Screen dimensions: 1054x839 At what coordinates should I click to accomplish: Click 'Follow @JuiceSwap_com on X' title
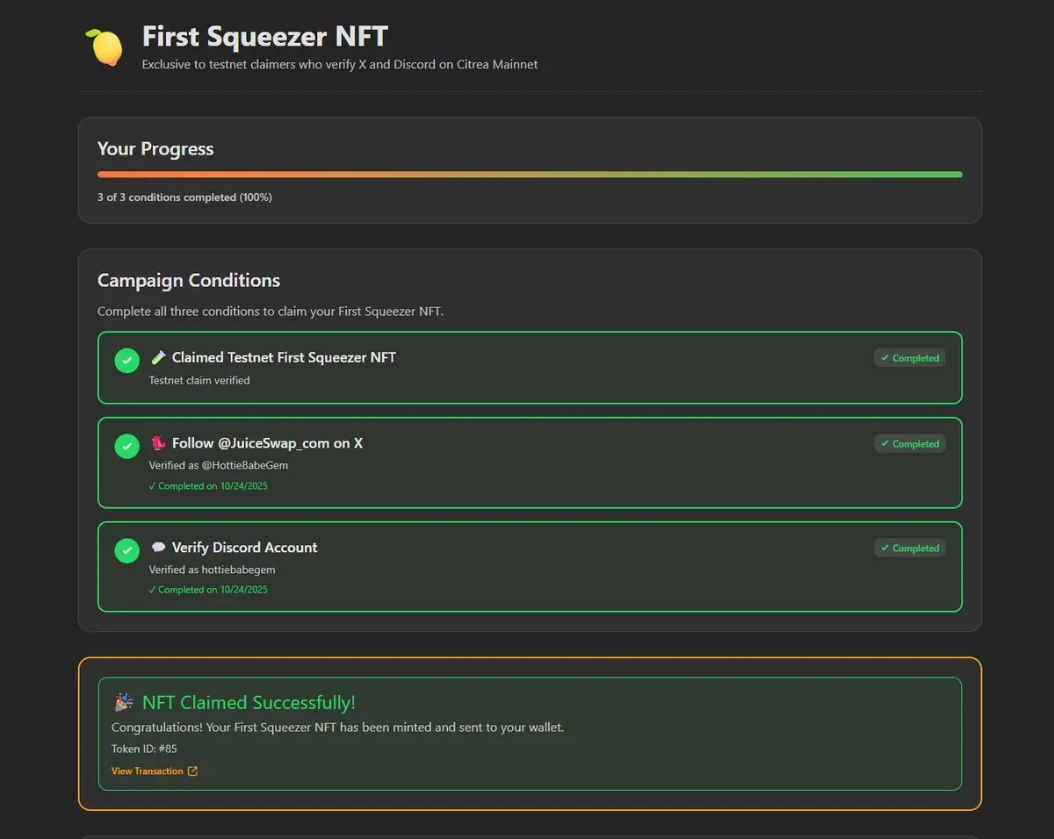click(267, 443)
